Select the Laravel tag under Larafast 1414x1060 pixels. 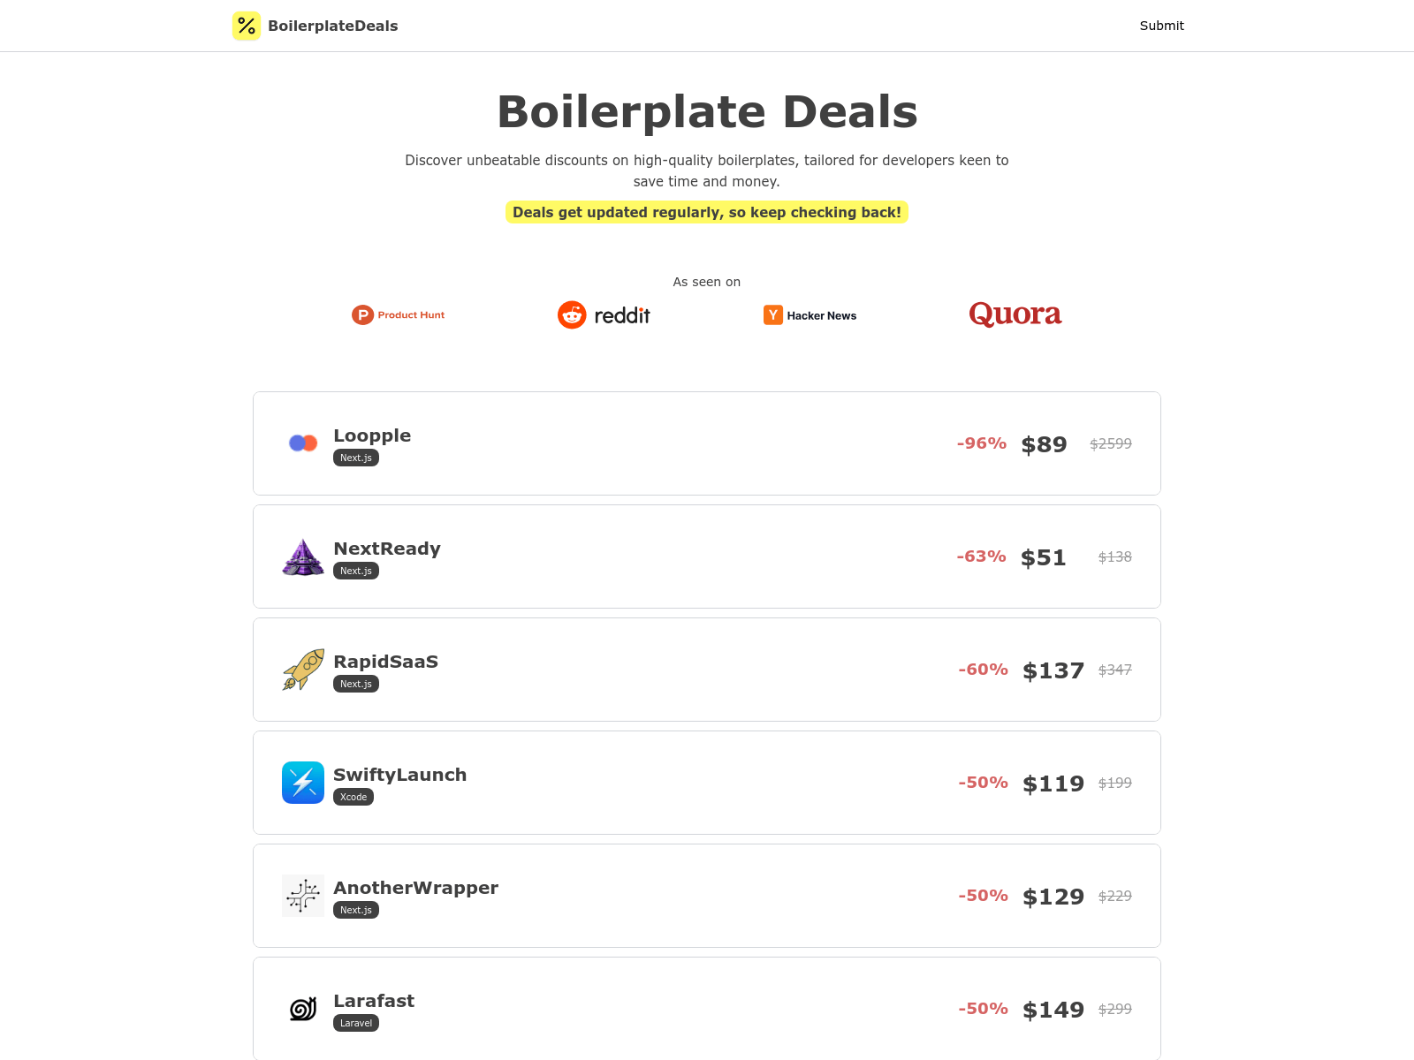tap(355, 1022)
